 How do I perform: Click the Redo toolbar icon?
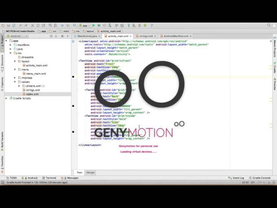coord(26,26)
